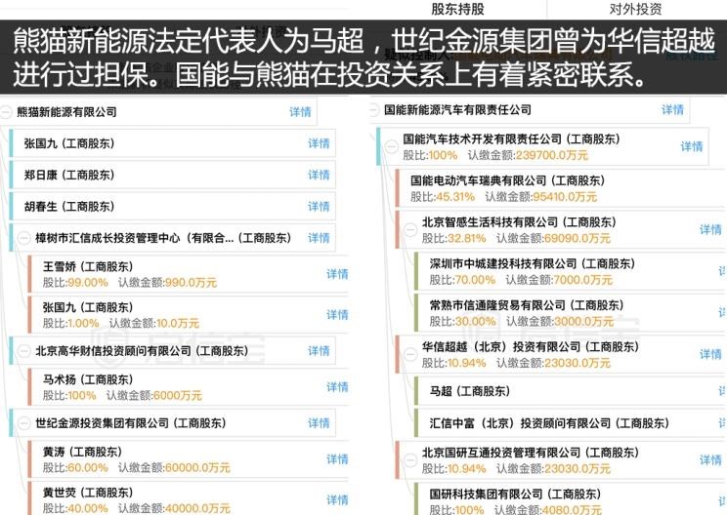This screenshot has width=727, height=515.
Task: Click 深圳市中城建投科技 ratio 70.00%
Action: pos(475,280)
